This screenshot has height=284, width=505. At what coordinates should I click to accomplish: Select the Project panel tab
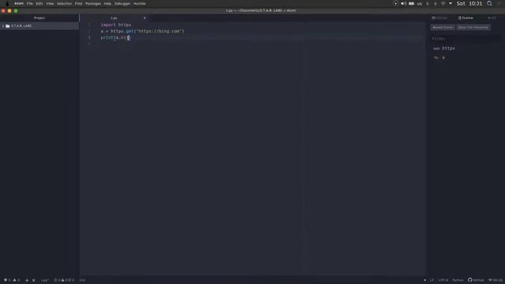39,18
